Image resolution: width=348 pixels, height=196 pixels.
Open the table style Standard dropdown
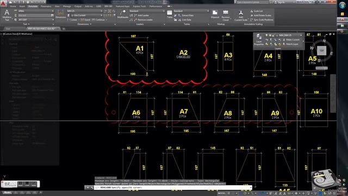191,11
